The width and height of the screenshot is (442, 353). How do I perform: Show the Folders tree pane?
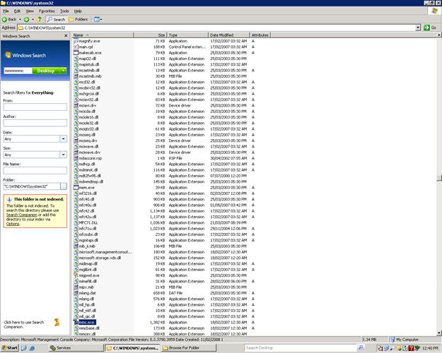coord(78,20)
